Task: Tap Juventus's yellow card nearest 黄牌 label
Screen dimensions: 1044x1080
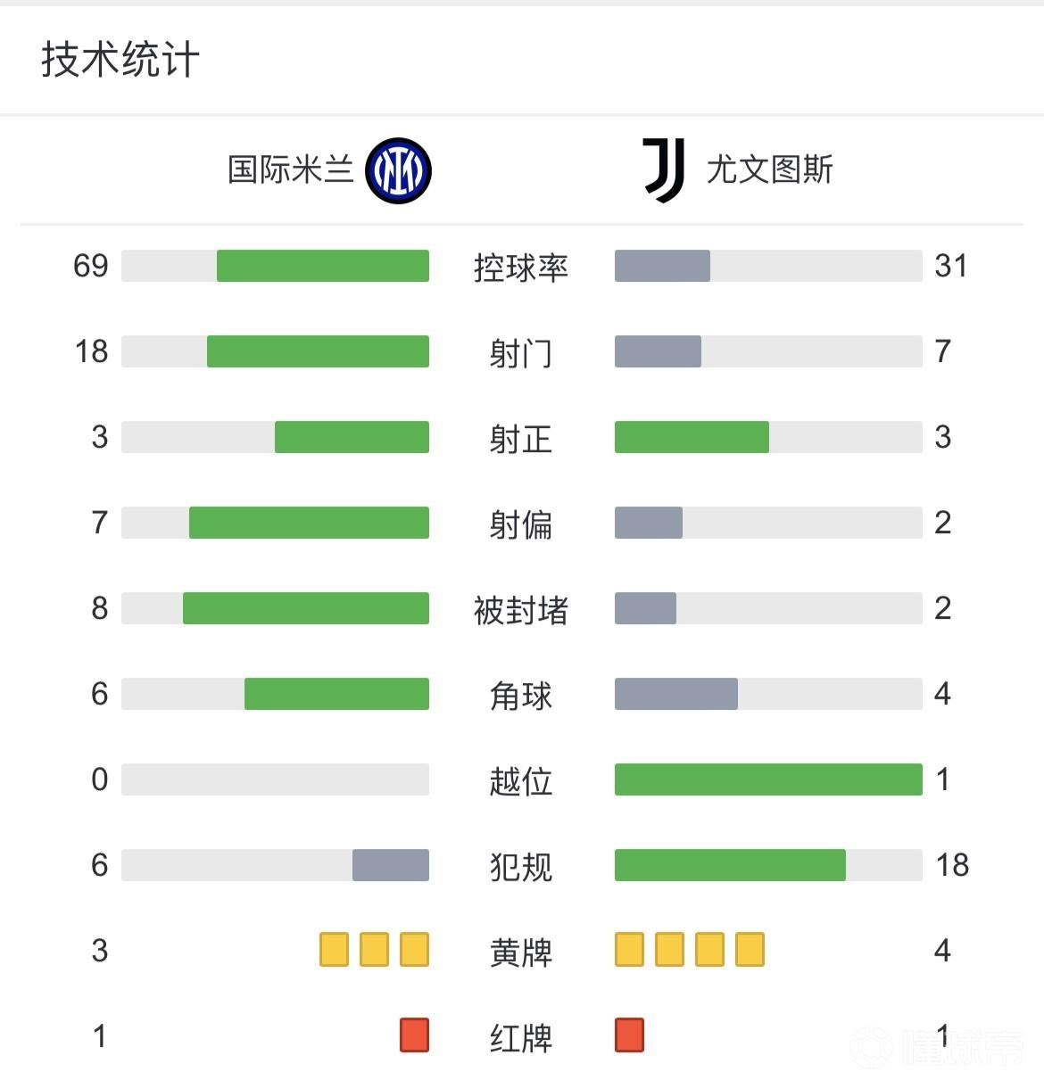Action: coord(629,950)
